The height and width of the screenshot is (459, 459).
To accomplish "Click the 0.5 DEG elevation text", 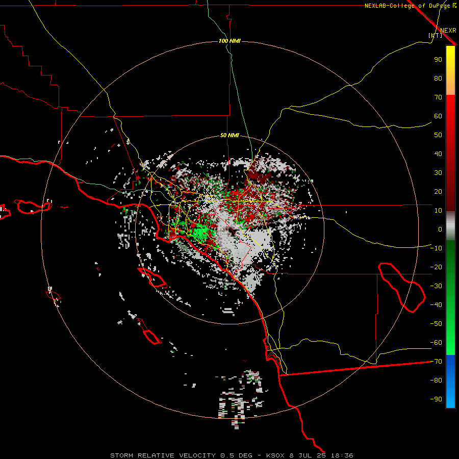I will pos(236,455).
